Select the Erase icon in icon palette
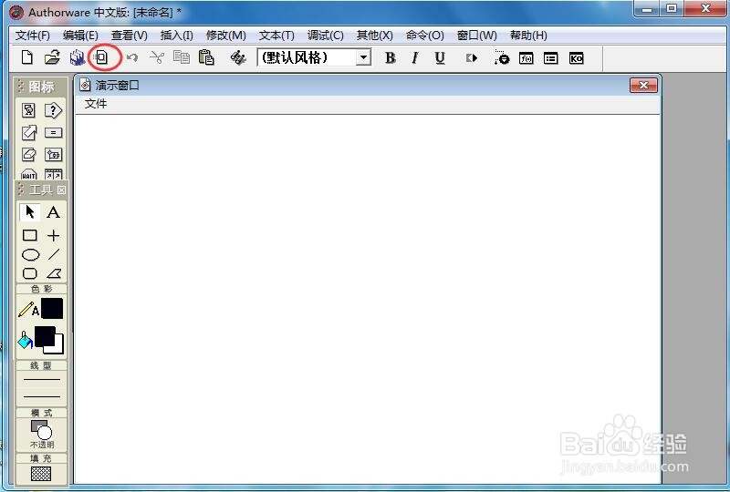 click(29, 154)
